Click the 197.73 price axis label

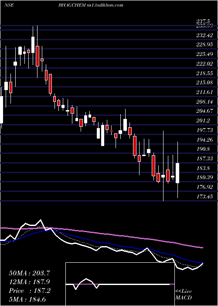click(x=204, y=130)
